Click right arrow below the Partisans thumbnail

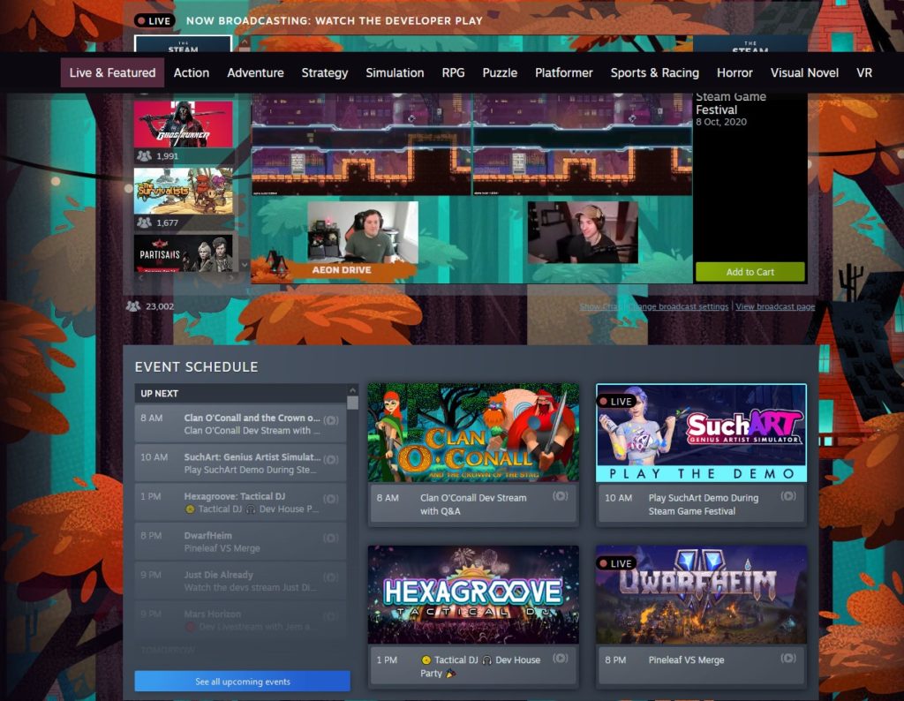[x=232, y=277]
